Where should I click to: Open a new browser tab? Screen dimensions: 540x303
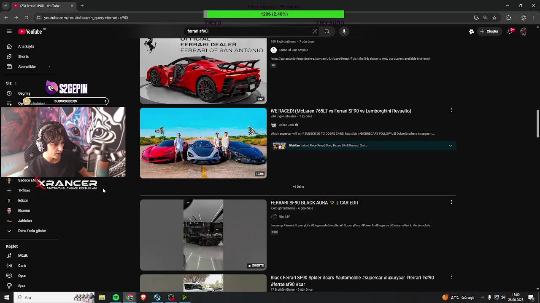82,6
